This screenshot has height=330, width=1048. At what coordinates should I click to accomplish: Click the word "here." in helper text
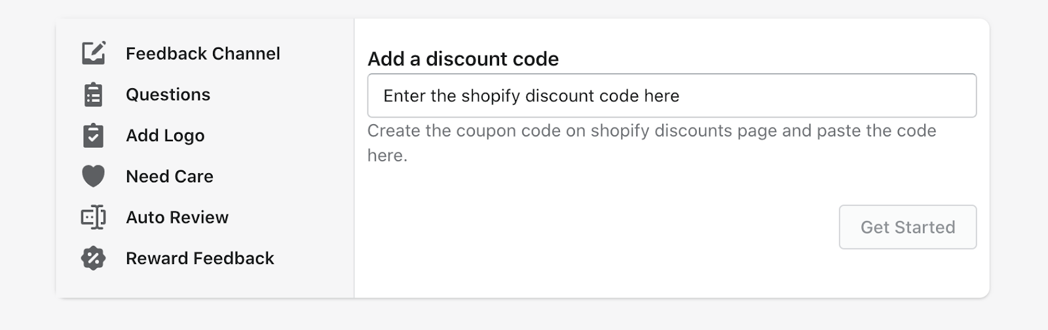[387, 156]
